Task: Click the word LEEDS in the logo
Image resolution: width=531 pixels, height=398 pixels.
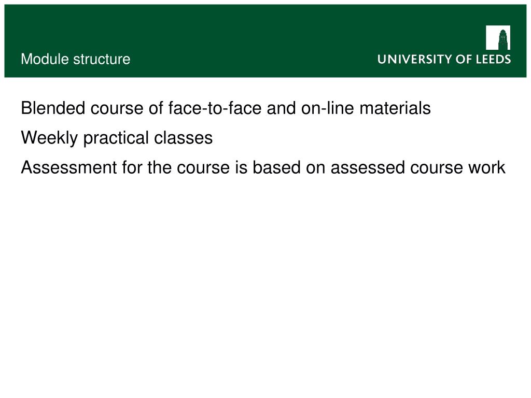Action: click(494, 59)
